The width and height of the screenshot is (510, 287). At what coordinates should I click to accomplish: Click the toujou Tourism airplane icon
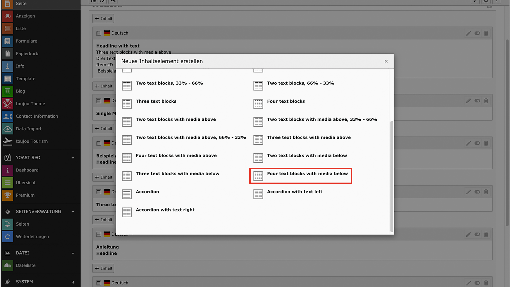7,141
